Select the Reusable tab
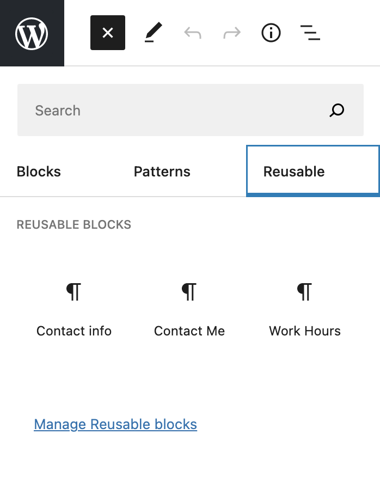380x501 pixels. pyautogui.click(x=293, y=171)
